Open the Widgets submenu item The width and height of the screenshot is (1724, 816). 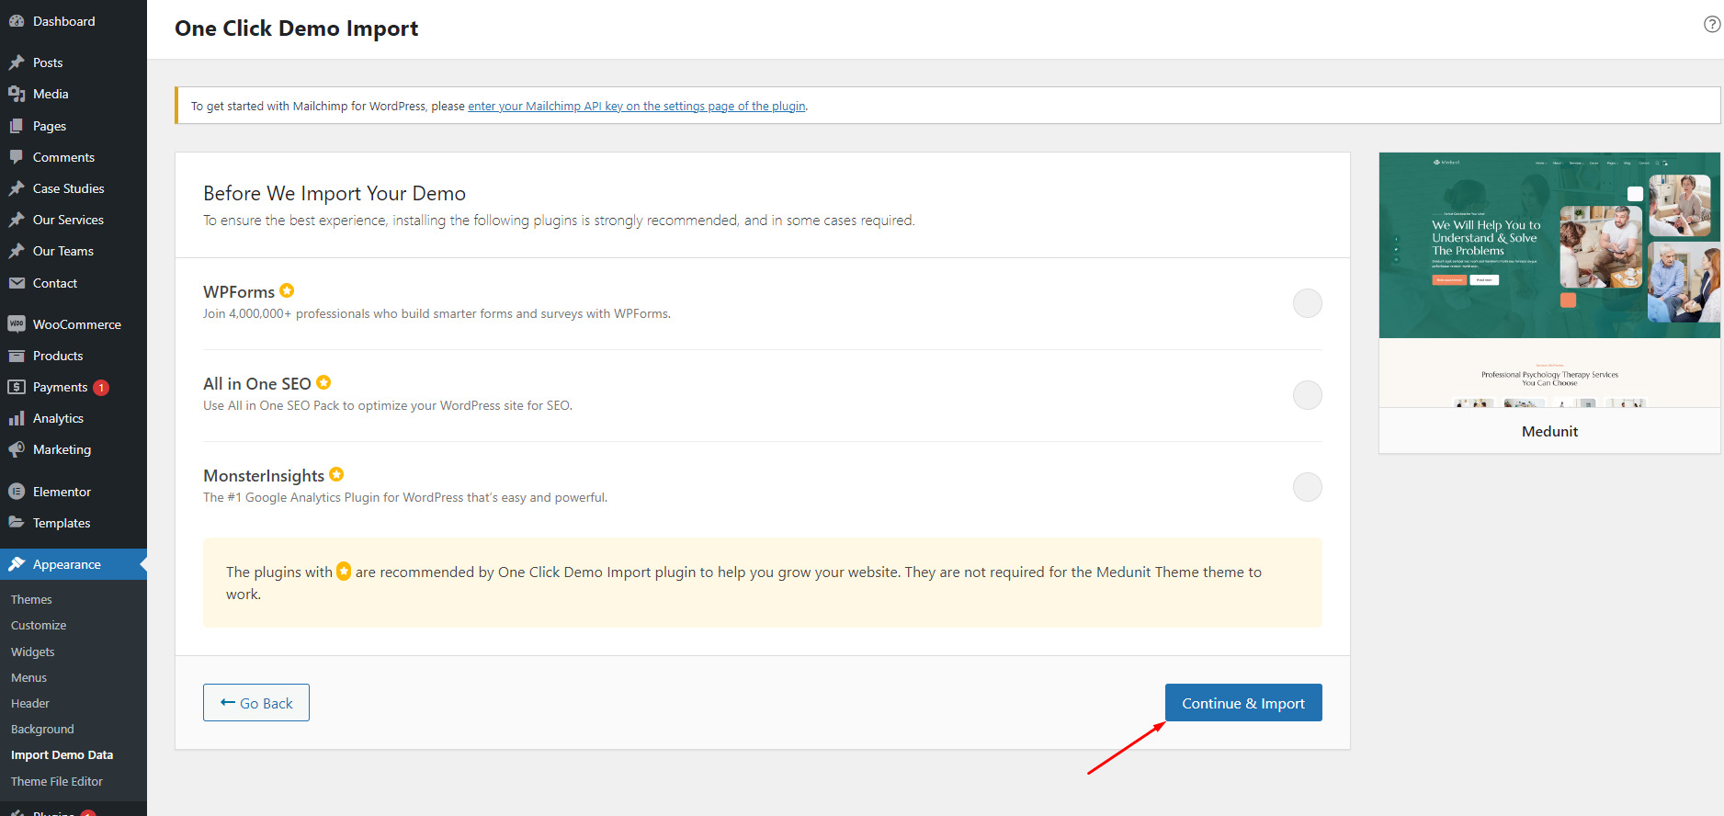coord(33,652)
